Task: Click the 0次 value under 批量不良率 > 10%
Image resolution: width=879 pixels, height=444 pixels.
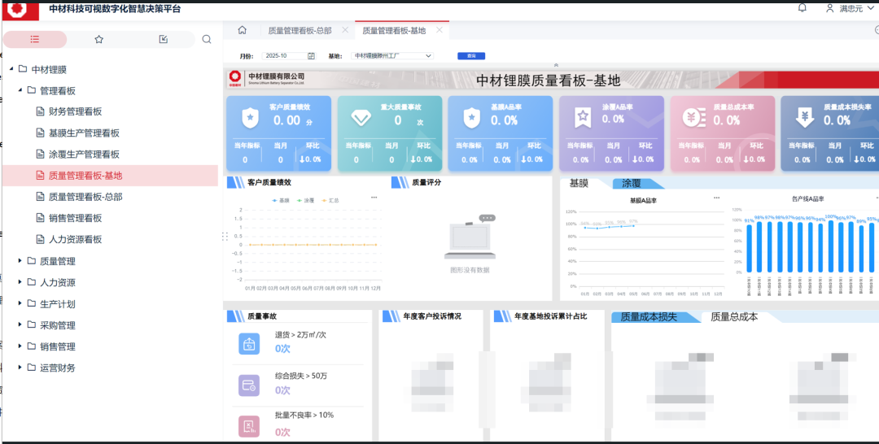Action: tap(282, 433)
